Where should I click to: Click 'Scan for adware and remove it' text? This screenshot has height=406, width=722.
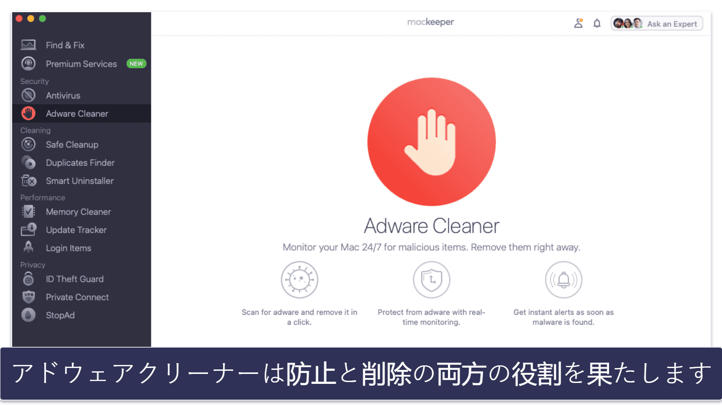(x=299, y=317)
